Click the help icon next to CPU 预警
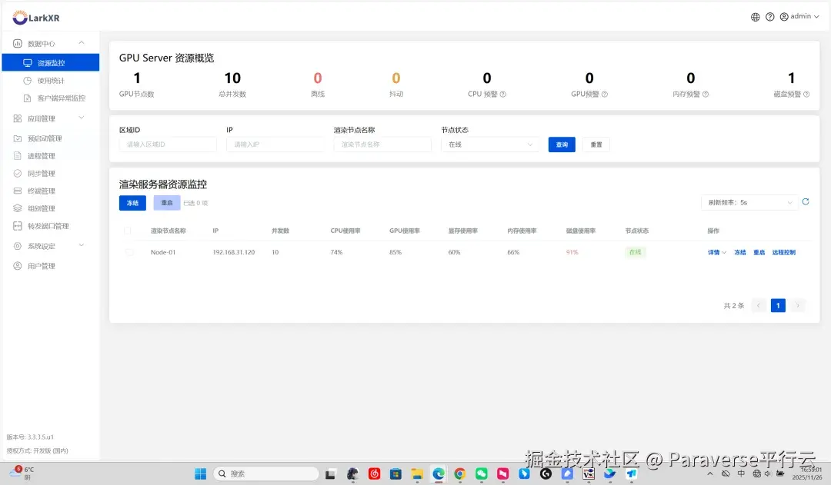The height and width of the screenshot is (485, 831). click(503, 95)
